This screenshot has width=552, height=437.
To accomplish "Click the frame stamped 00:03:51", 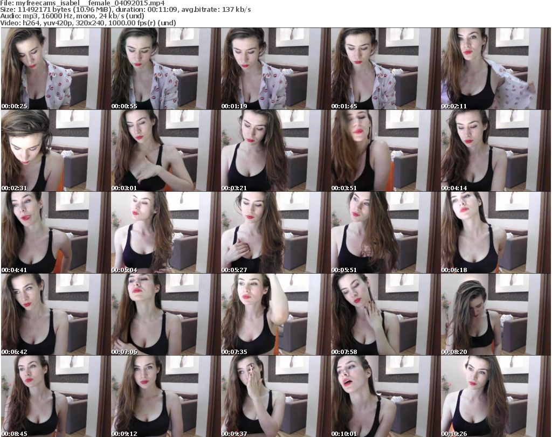I will [385, 150].
